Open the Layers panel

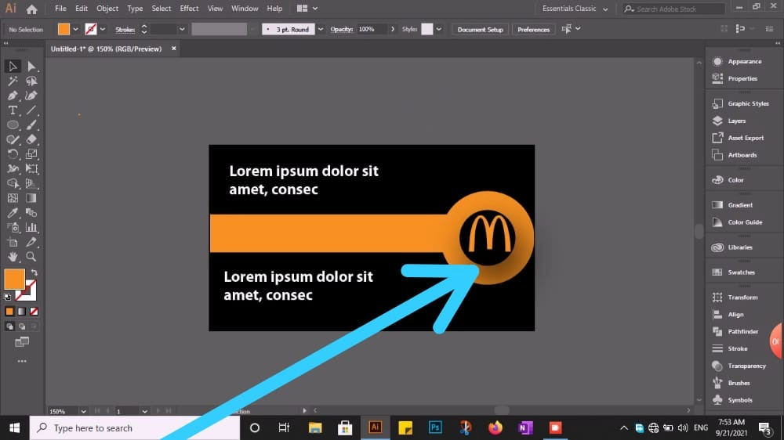click(x=736, y=121)
